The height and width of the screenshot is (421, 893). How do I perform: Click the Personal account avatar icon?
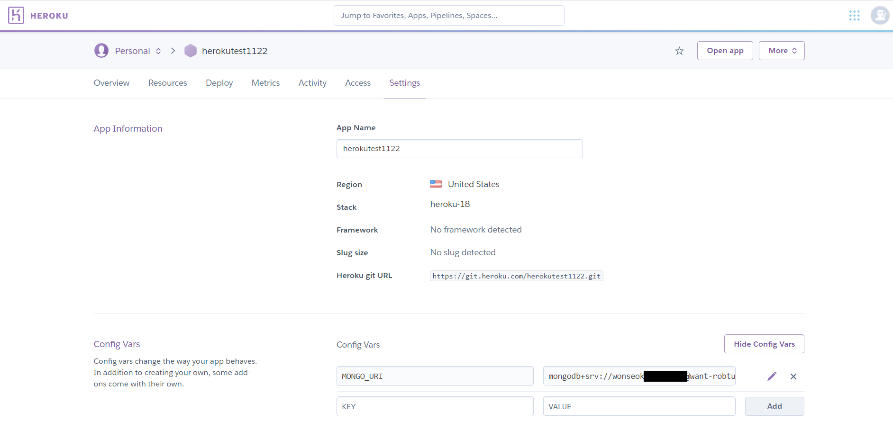pyautogui.click(x=101, y=51)
